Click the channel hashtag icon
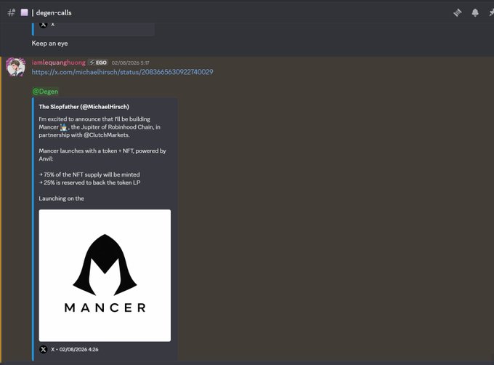 (12, 12)
